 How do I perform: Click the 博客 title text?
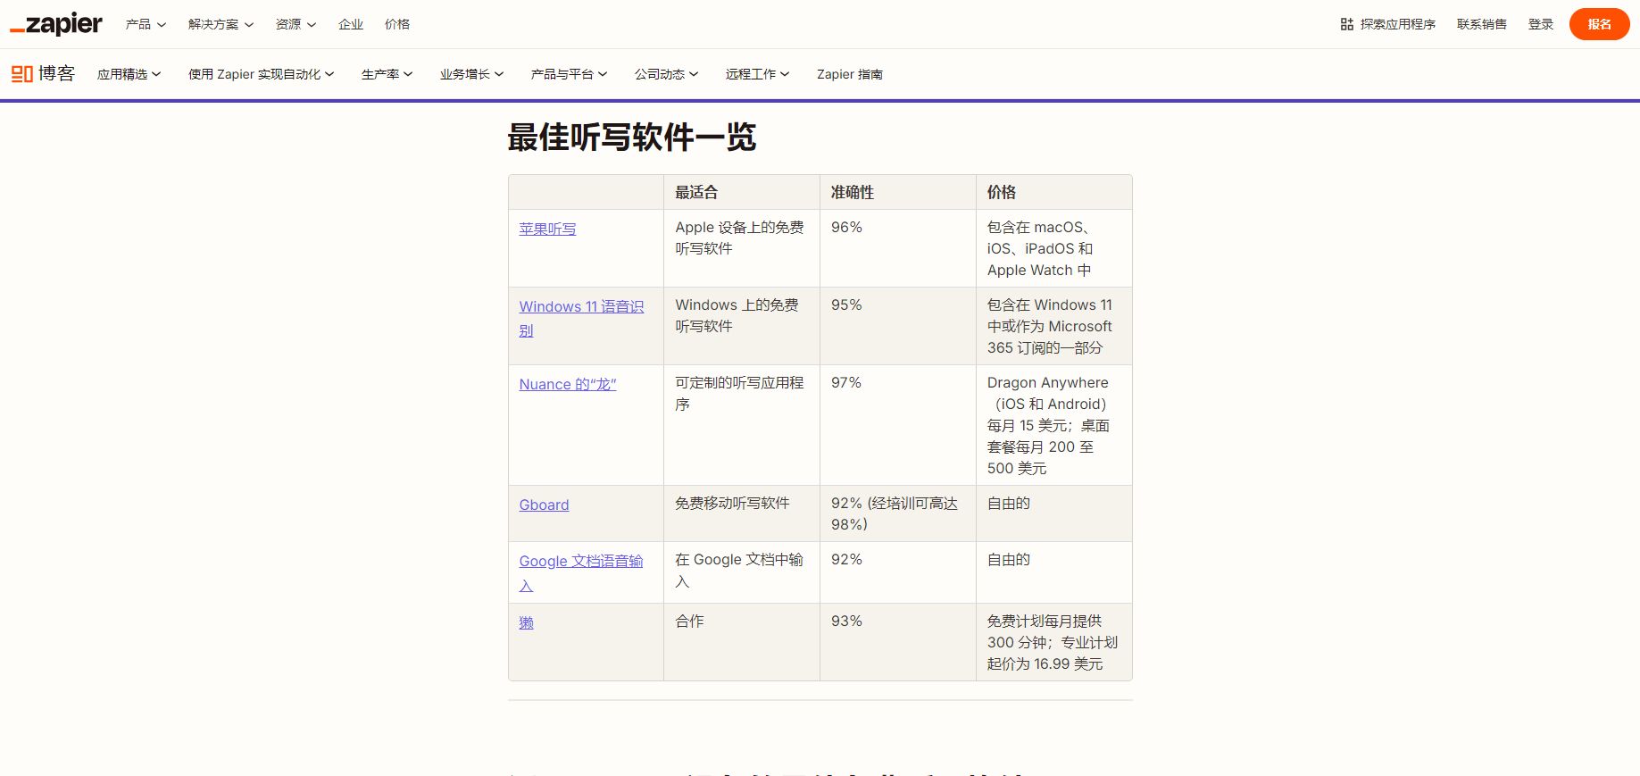click(x=56, y=73)
